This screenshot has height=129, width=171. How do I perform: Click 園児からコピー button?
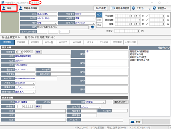coord(120,102)
